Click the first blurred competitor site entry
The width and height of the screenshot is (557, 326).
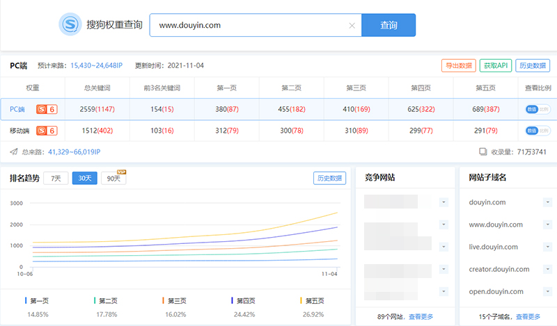pos(398,202)
